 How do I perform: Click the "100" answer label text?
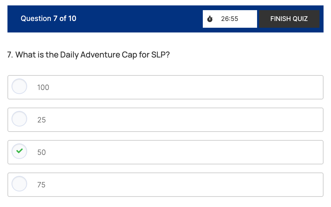click(43, 88)
